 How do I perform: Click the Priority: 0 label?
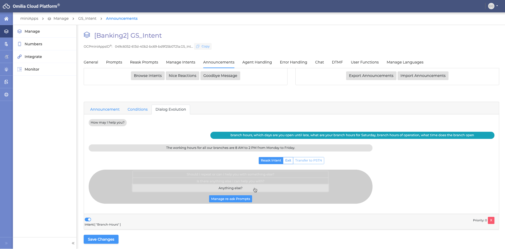(480, 220)
